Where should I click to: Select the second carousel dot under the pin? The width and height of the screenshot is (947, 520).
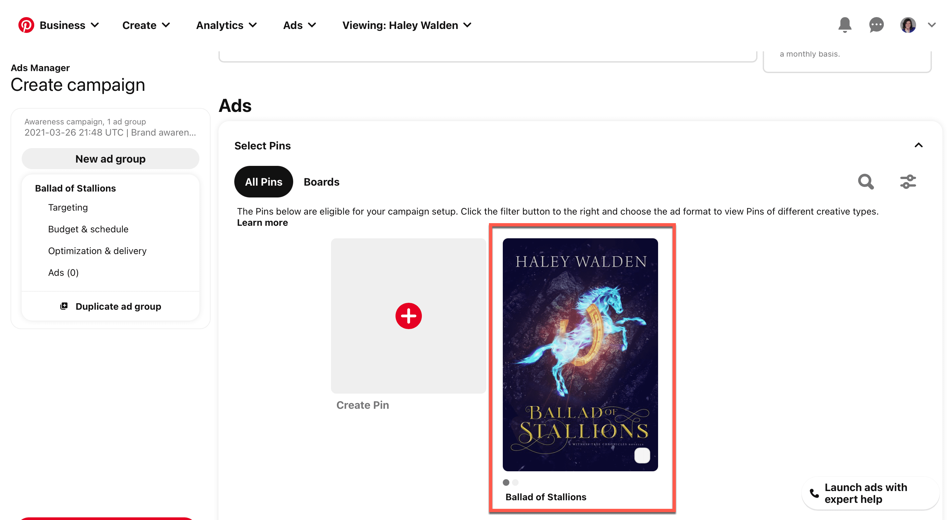pyautogui.click(x=515, y=482)
